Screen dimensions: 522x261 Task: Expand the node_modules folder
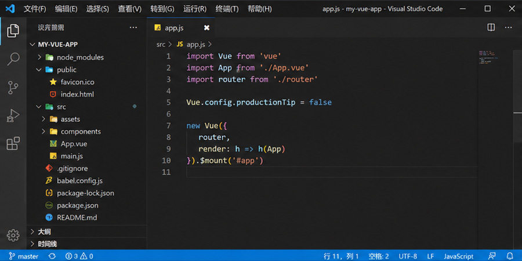point(39,57)
